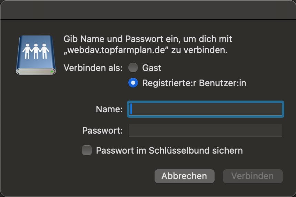This screenshot has width=296, height=197.
Task: Enable Passwort im Schlüsselbund sichern checkbox
Action: (87, 151)
